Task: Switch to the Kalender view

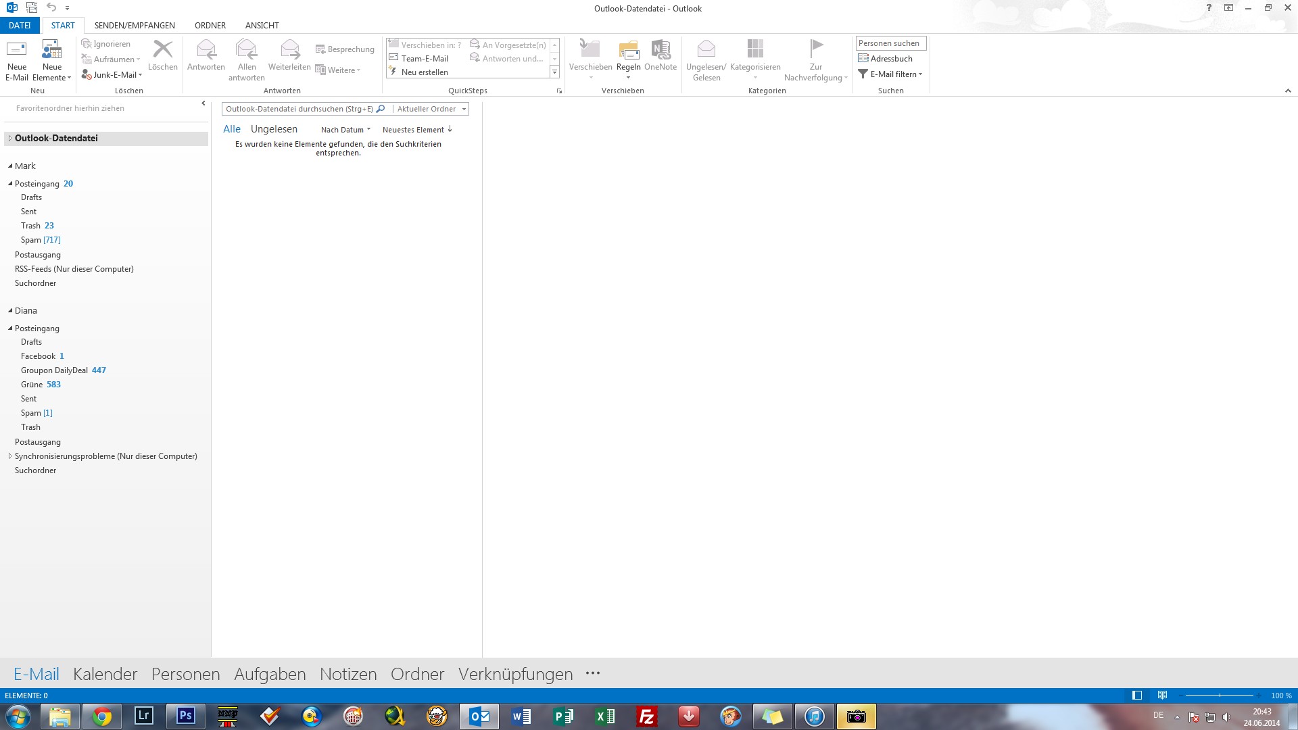Action: coord(105,674)
